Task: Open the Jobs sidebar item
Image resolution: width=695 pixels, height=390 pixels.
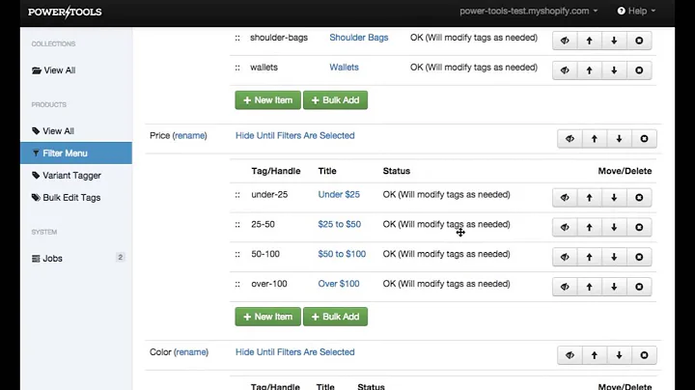Action: tap(53, 259)
